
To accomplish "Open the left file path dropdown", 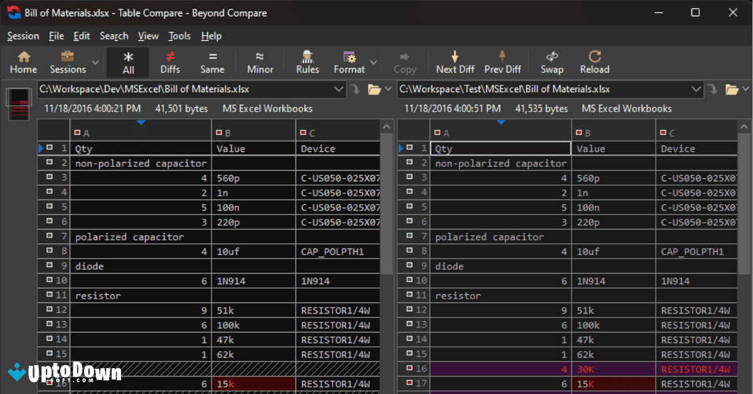I will click(339, 89).
